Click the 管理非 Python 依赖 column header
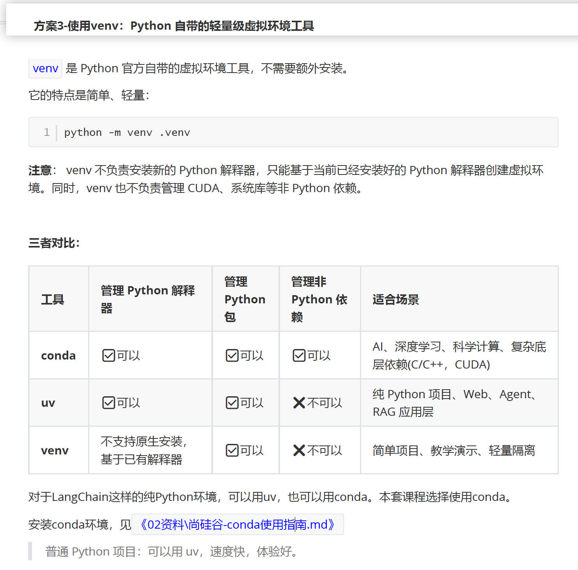Screen dimensions: 578x570 [320, 299]
